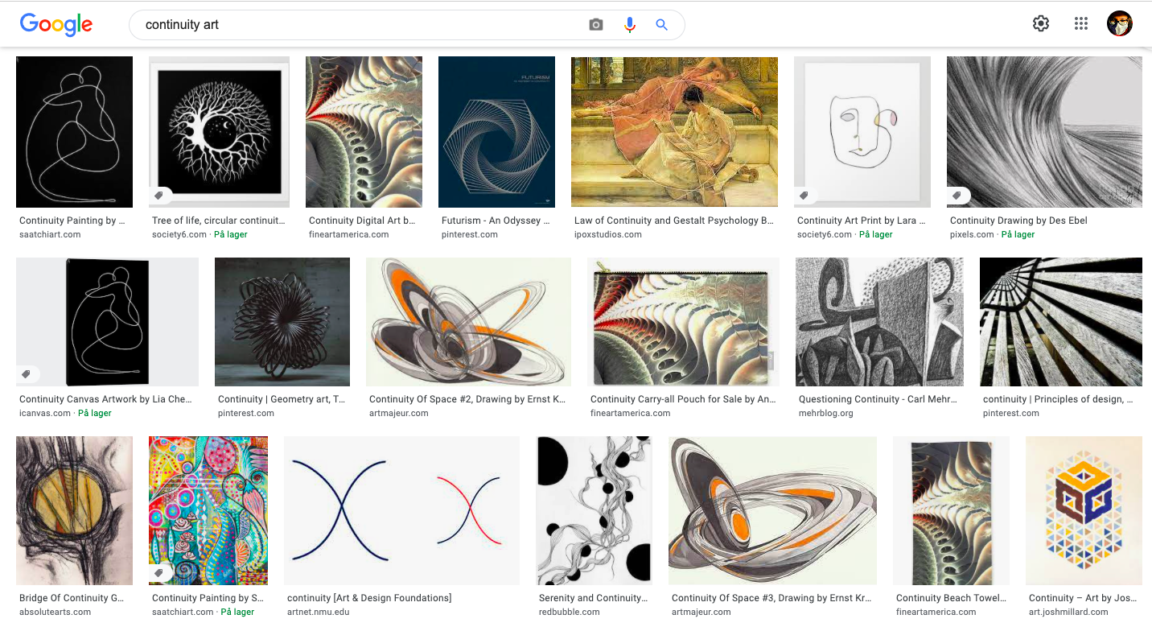
Task: Click product tag icon on Tree of life image
Action: click(x=159, y=196)
